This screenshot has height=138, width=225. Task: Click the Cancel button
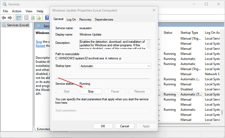(125, 126)
